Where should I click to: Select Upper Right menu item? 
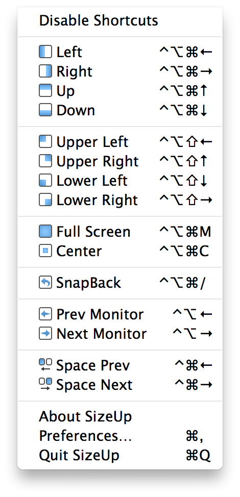(120, 161)
